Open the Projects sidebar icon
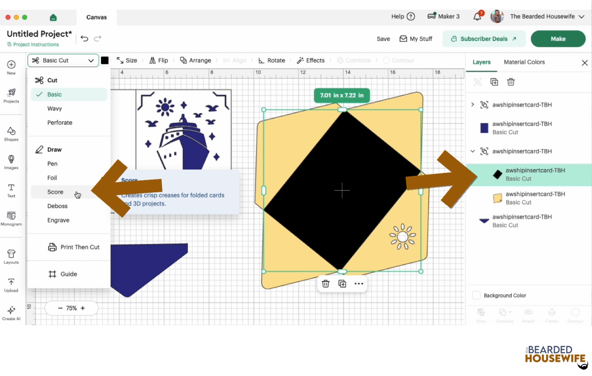Screen dimensions: 592x376 [x=11, y=96]
